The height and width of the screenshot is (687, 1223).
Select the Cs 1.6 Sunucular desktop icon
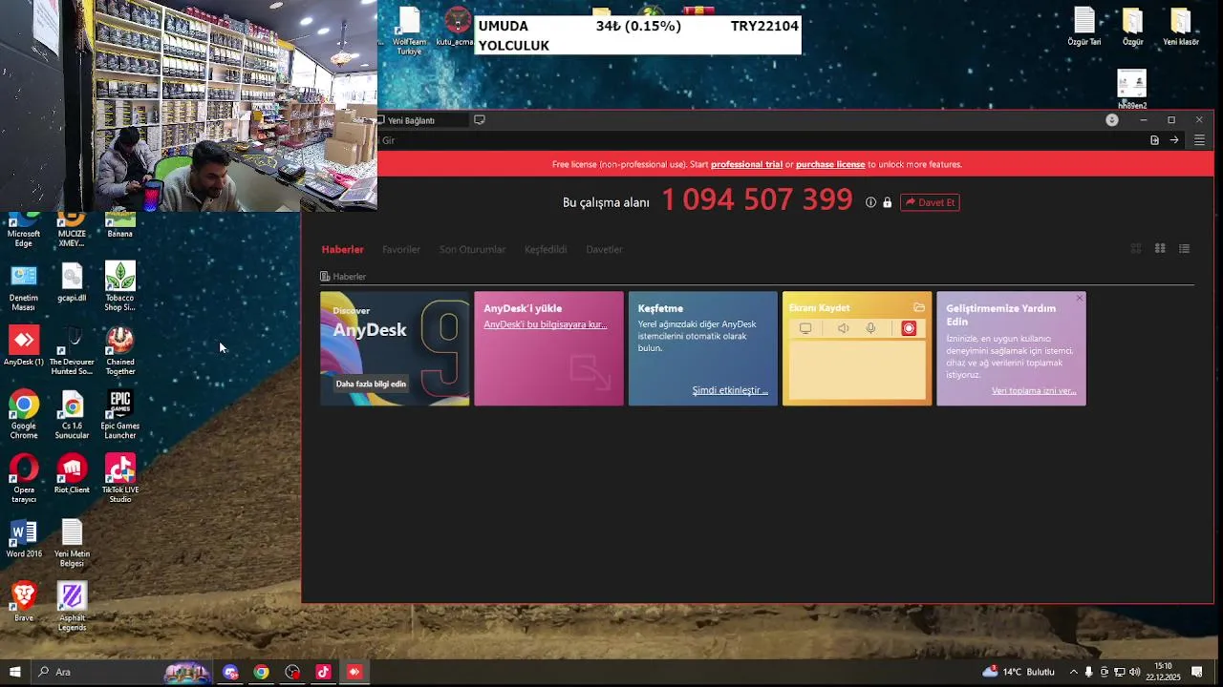(x=72, y=415)
